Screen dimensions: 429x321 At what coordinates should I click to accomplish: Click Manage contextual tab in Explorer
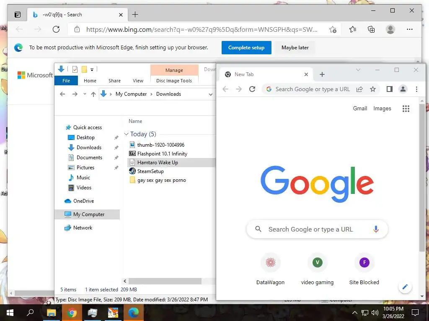point(174,70)
